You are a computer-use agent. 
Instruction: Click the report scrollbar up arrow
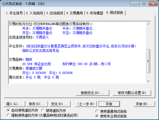(148, 24)
